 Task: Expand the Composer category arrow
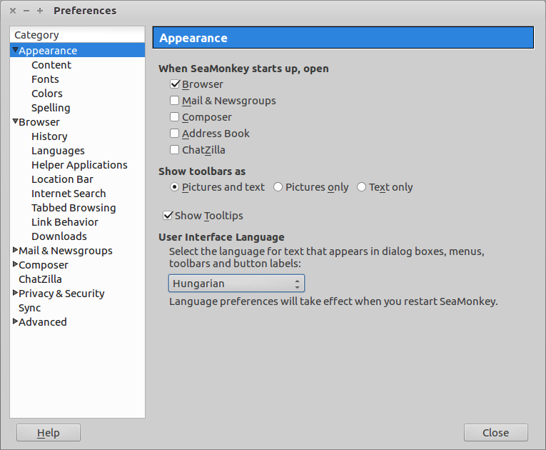pos(15,264)
